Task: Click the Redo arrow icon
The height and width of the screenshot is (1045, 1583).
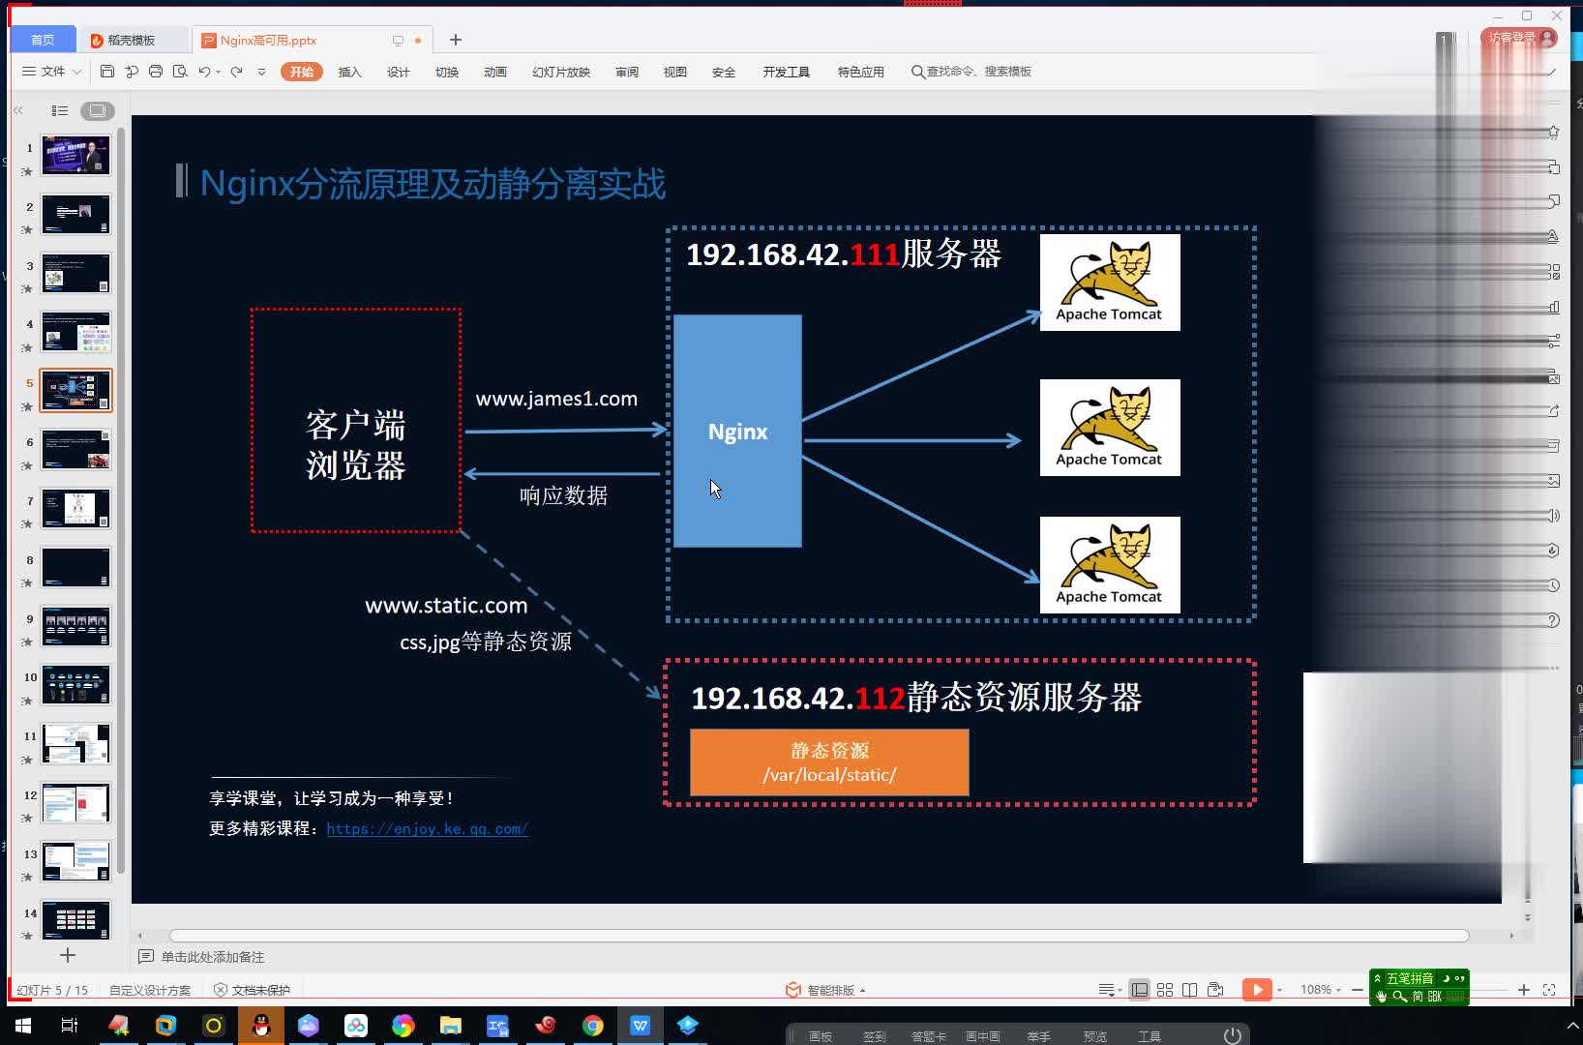Action: [x=236, y=72]
